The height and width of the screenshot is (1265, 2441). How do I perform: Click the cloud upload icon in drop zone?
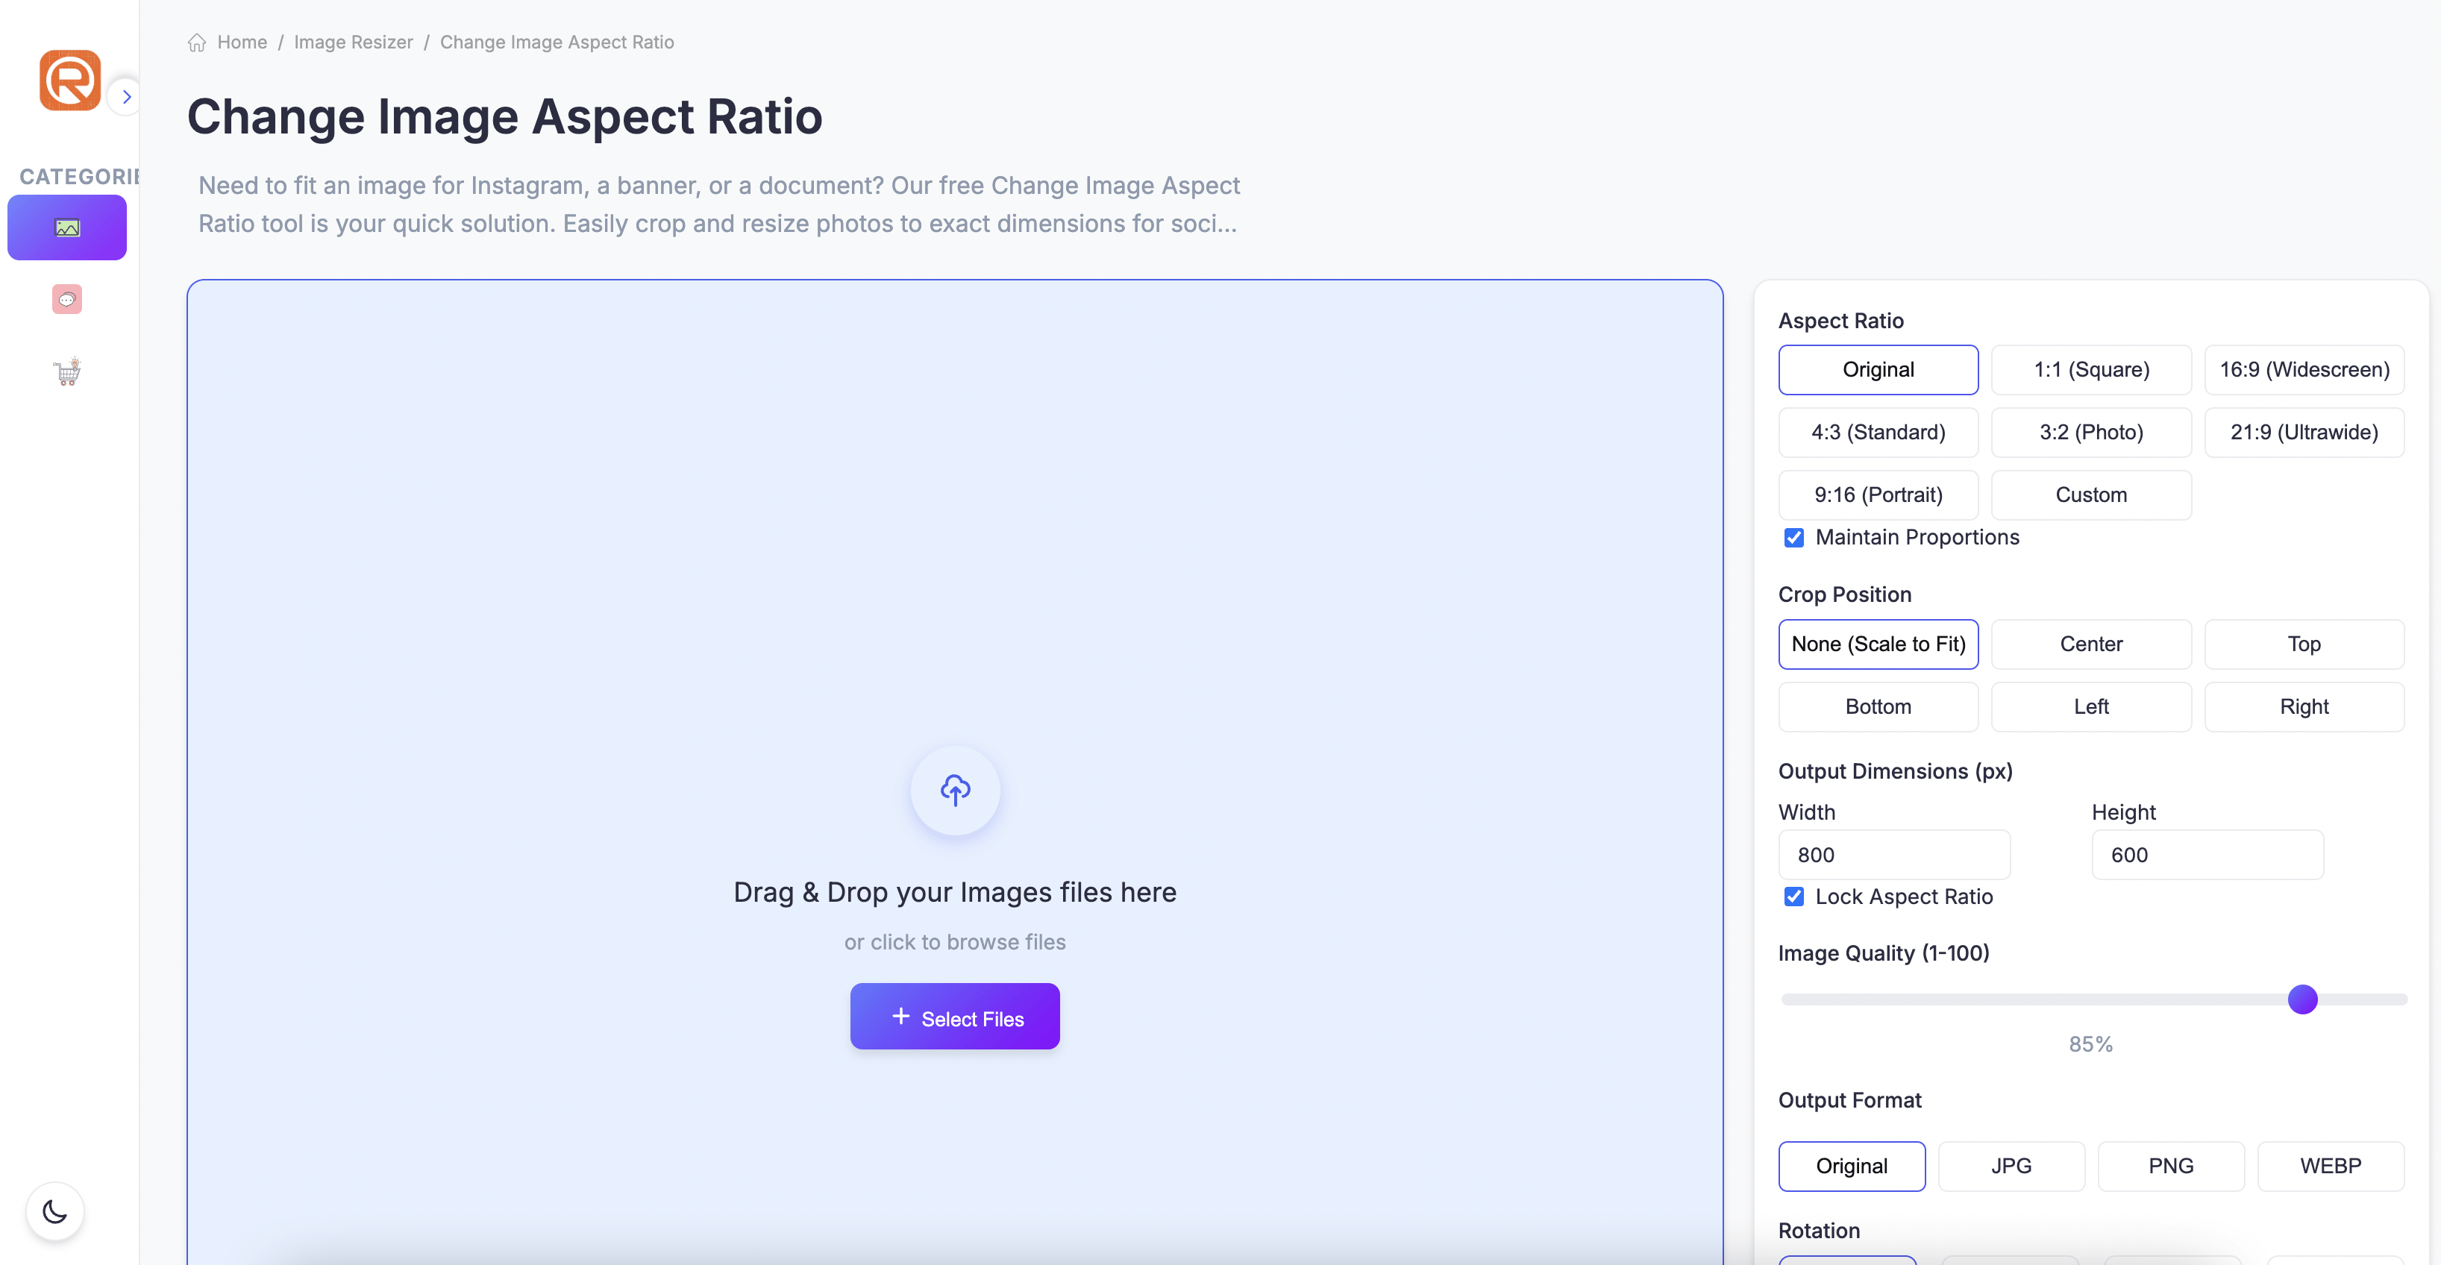click(954, 789)
